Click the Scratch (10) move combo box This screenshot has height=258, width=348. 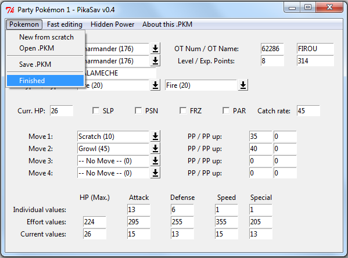click(113, 137)
